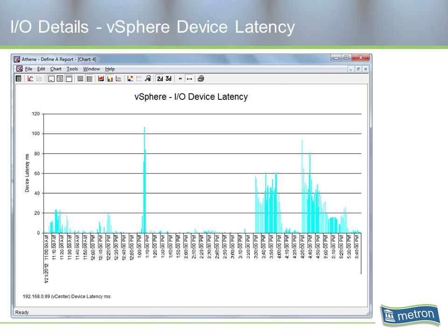Screen dimensions: 448x336
Task: Click the y-axis value '120'
Action: [36, 114]
